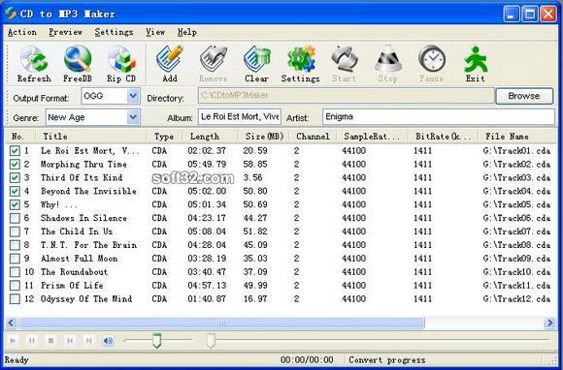
Task: Select length value 05:49.79
Action: (x=207, y=165)
